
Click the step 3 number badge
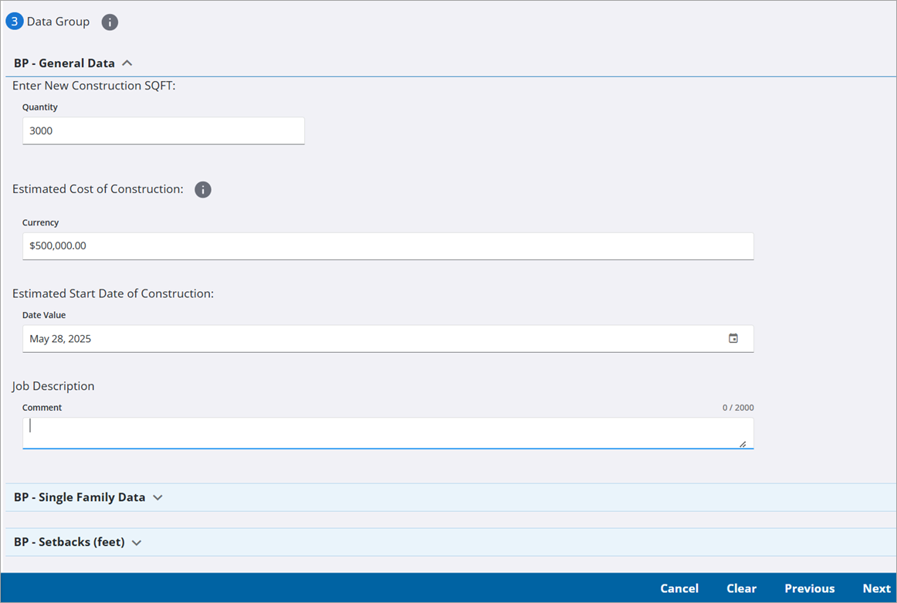15,22
